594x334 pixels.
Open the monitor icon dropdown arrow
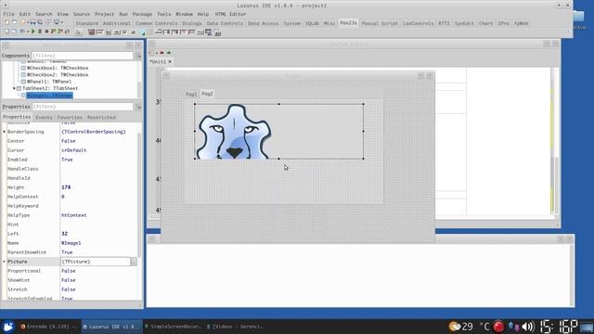pyautogui.click(x=62, y=22)
